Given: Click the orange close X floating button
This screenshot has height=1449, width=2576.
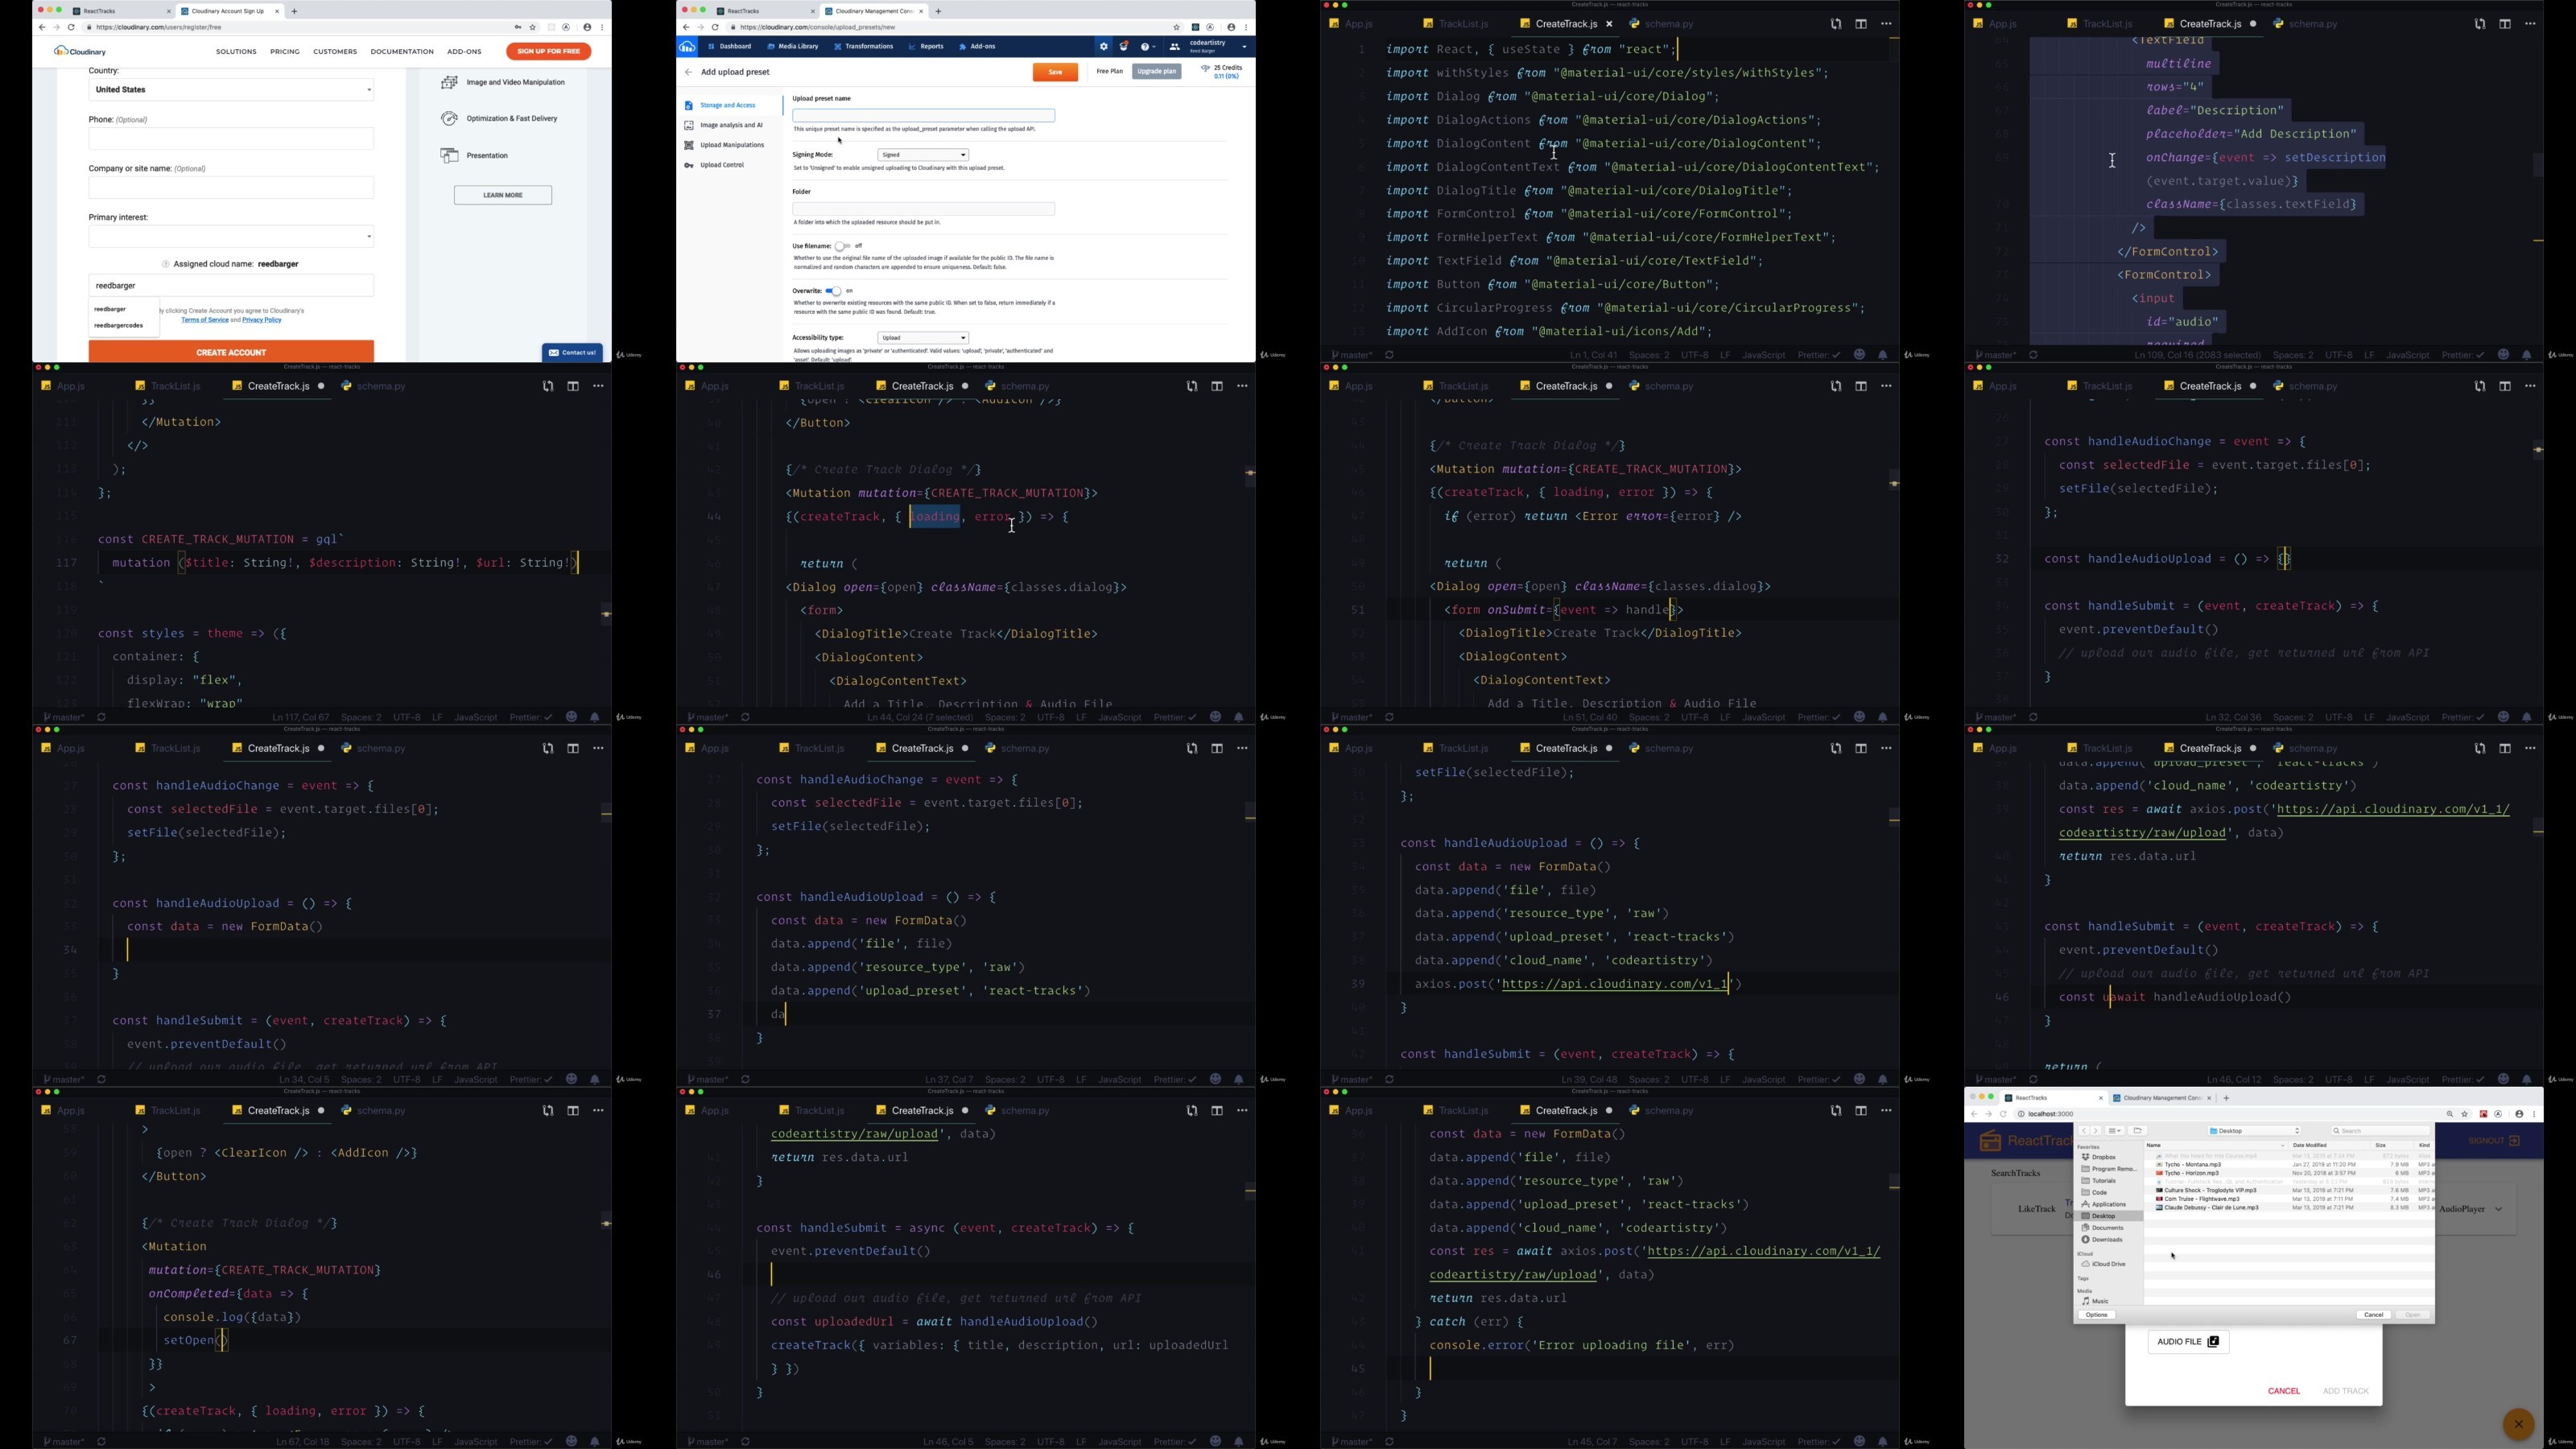Looking at the screenshot, I should tap(2518, 1425).
